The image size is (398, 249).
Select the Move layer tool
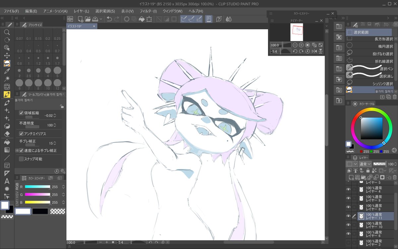[x=7, y=55]
